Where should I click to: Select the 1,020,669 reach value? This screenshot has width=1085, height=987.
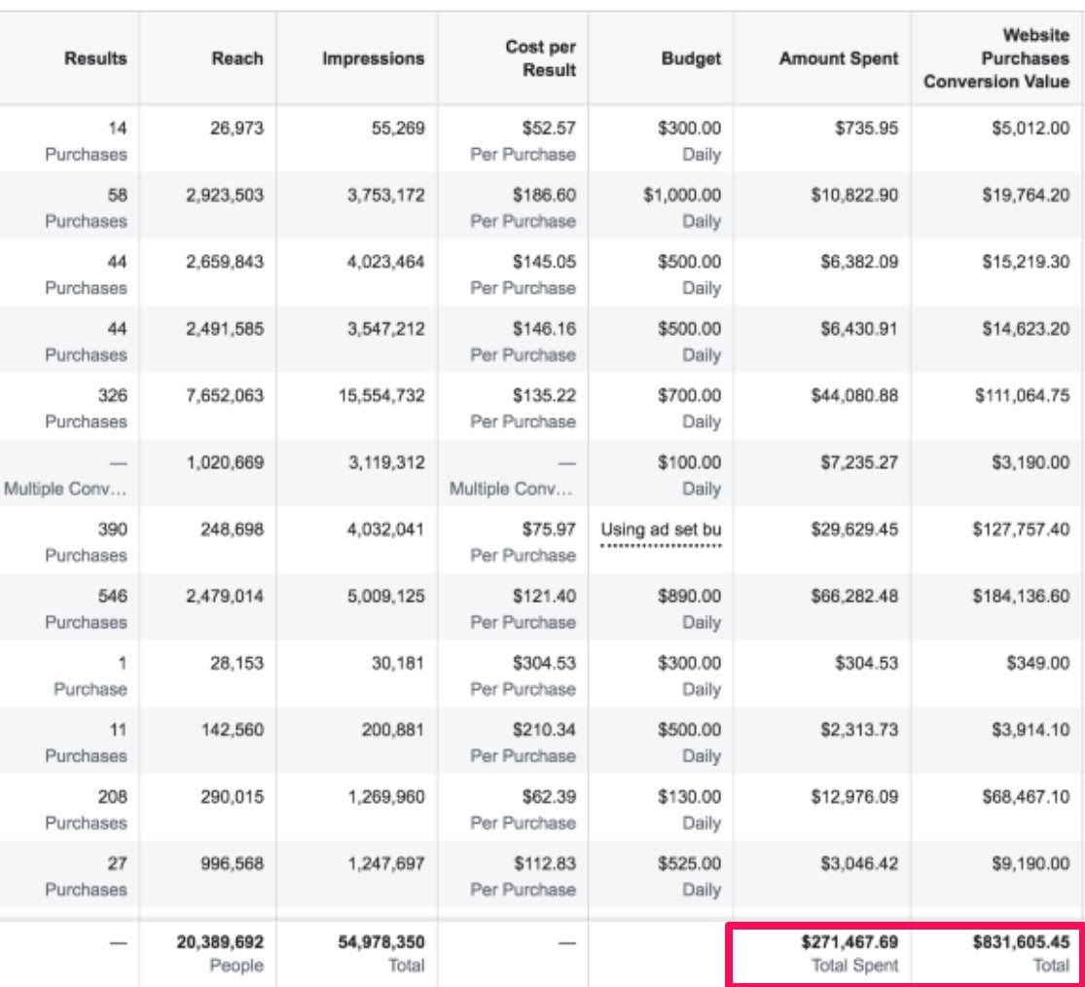[x=224, y=462]
